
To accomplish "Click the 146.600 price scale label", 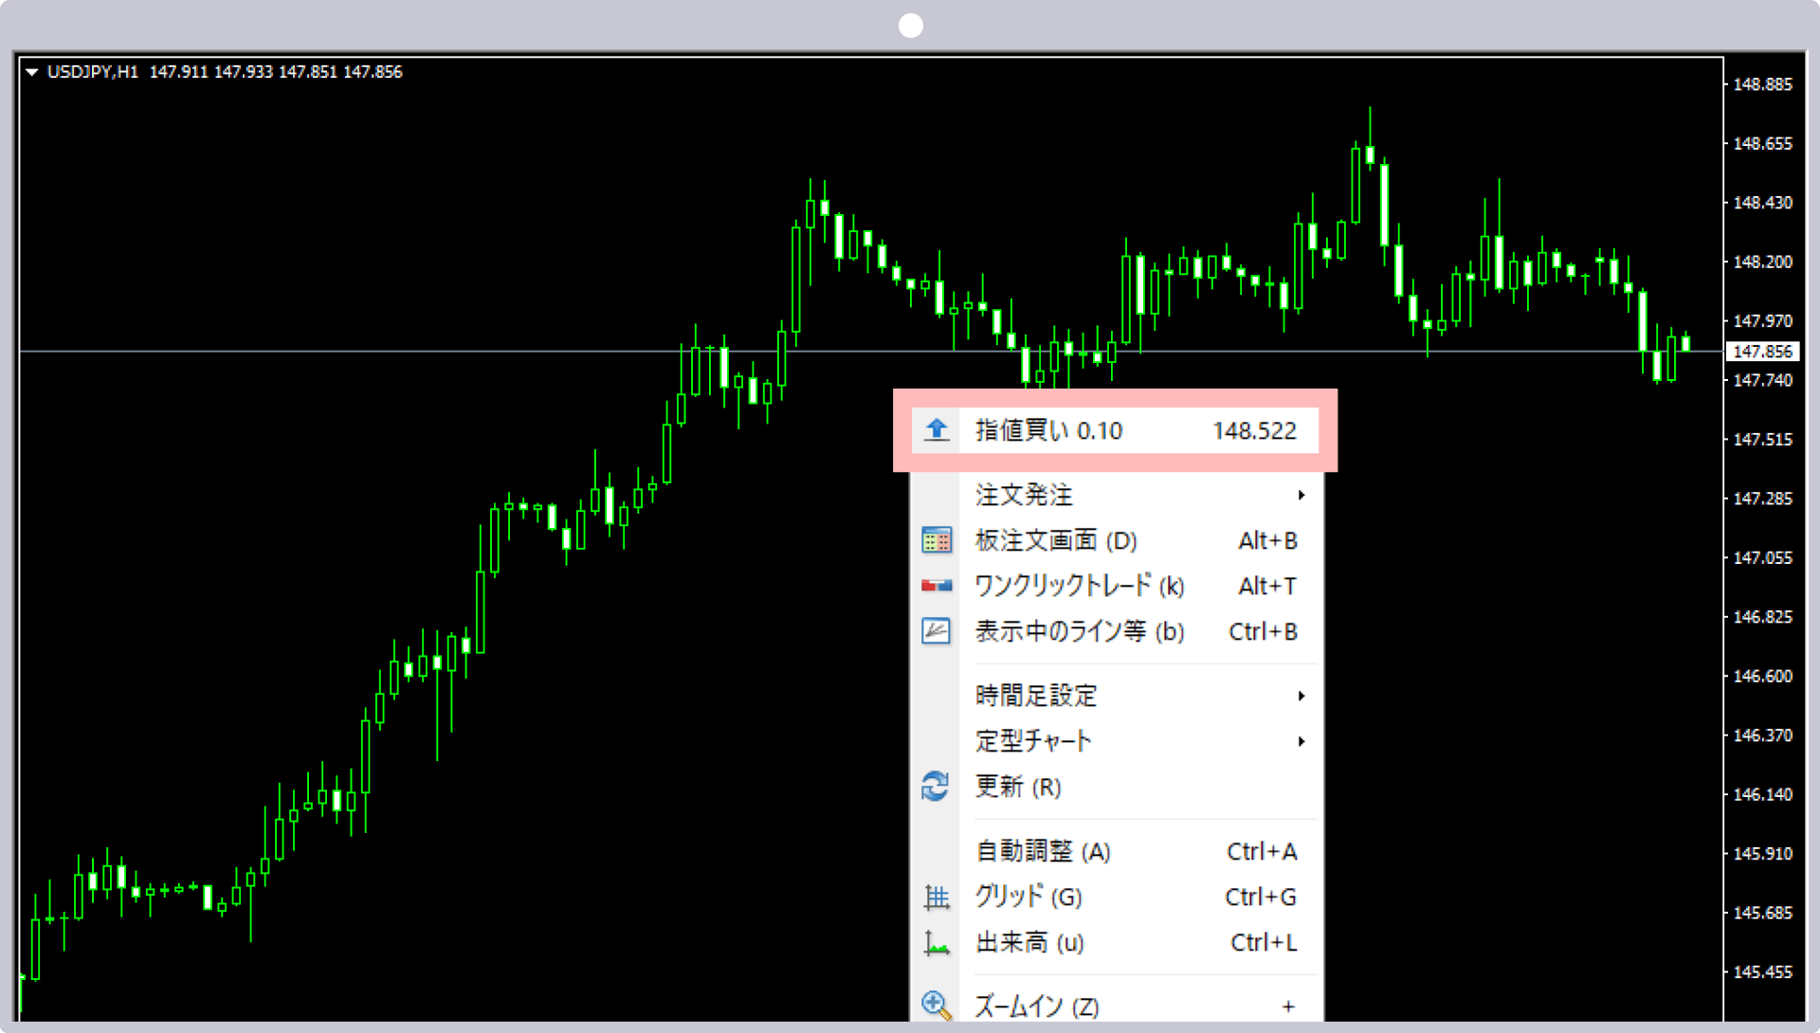I will click(1762, 677).
